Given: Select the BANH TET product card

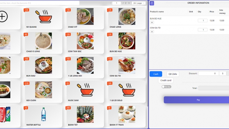Looking at the screenshot, I should 85,116.
